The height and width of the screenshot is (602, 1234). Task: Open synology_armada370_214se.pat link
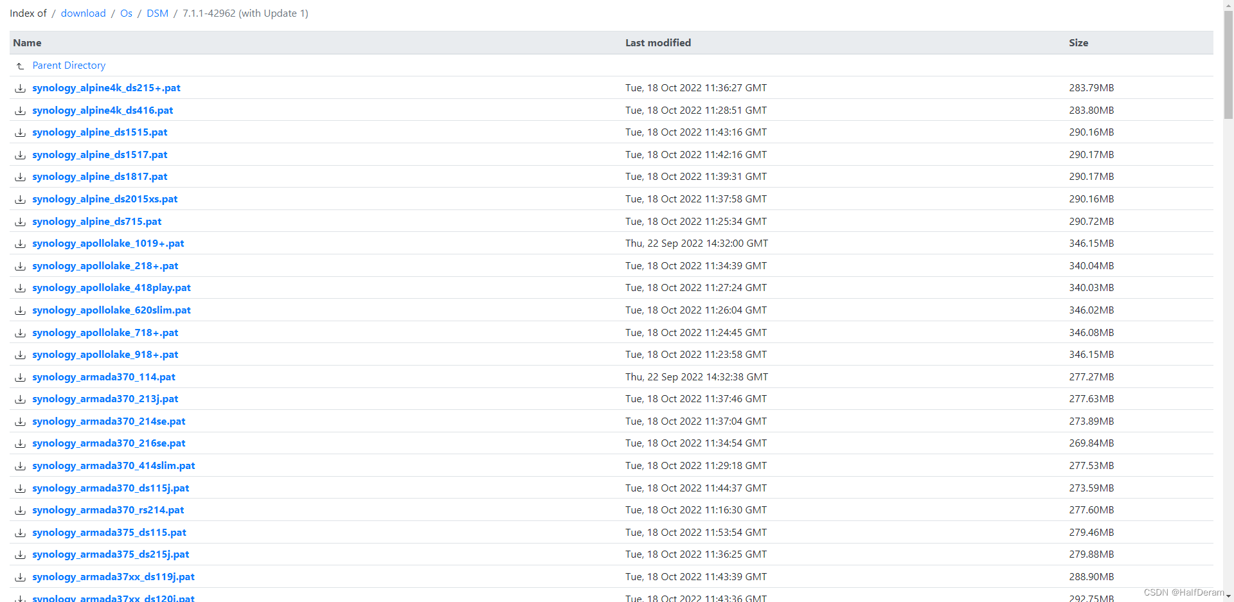tap(109, 421)
